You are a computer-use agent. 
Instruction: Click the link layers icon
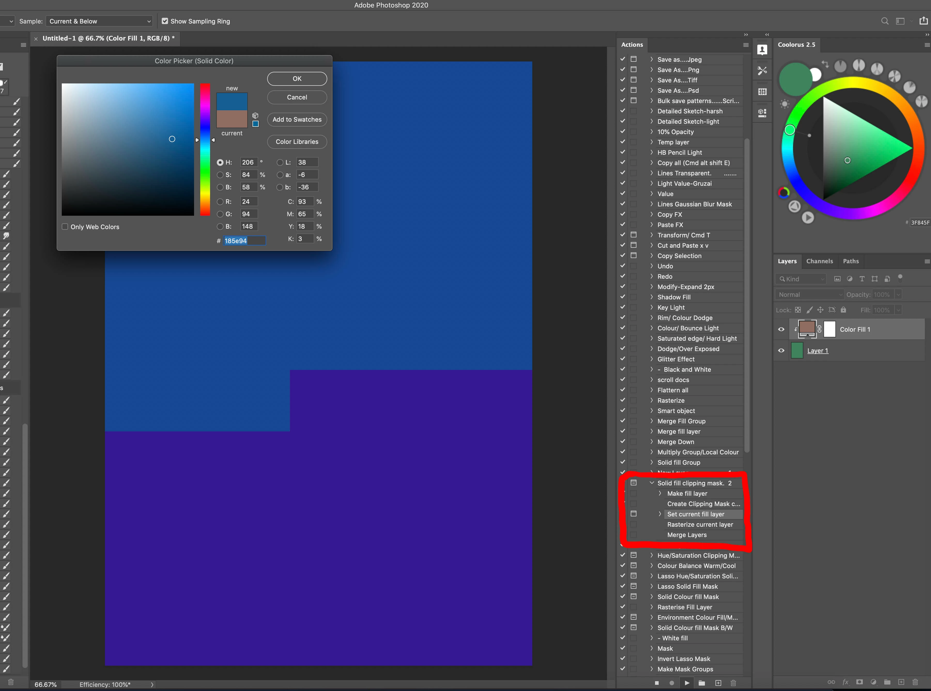tap(831, 682)
